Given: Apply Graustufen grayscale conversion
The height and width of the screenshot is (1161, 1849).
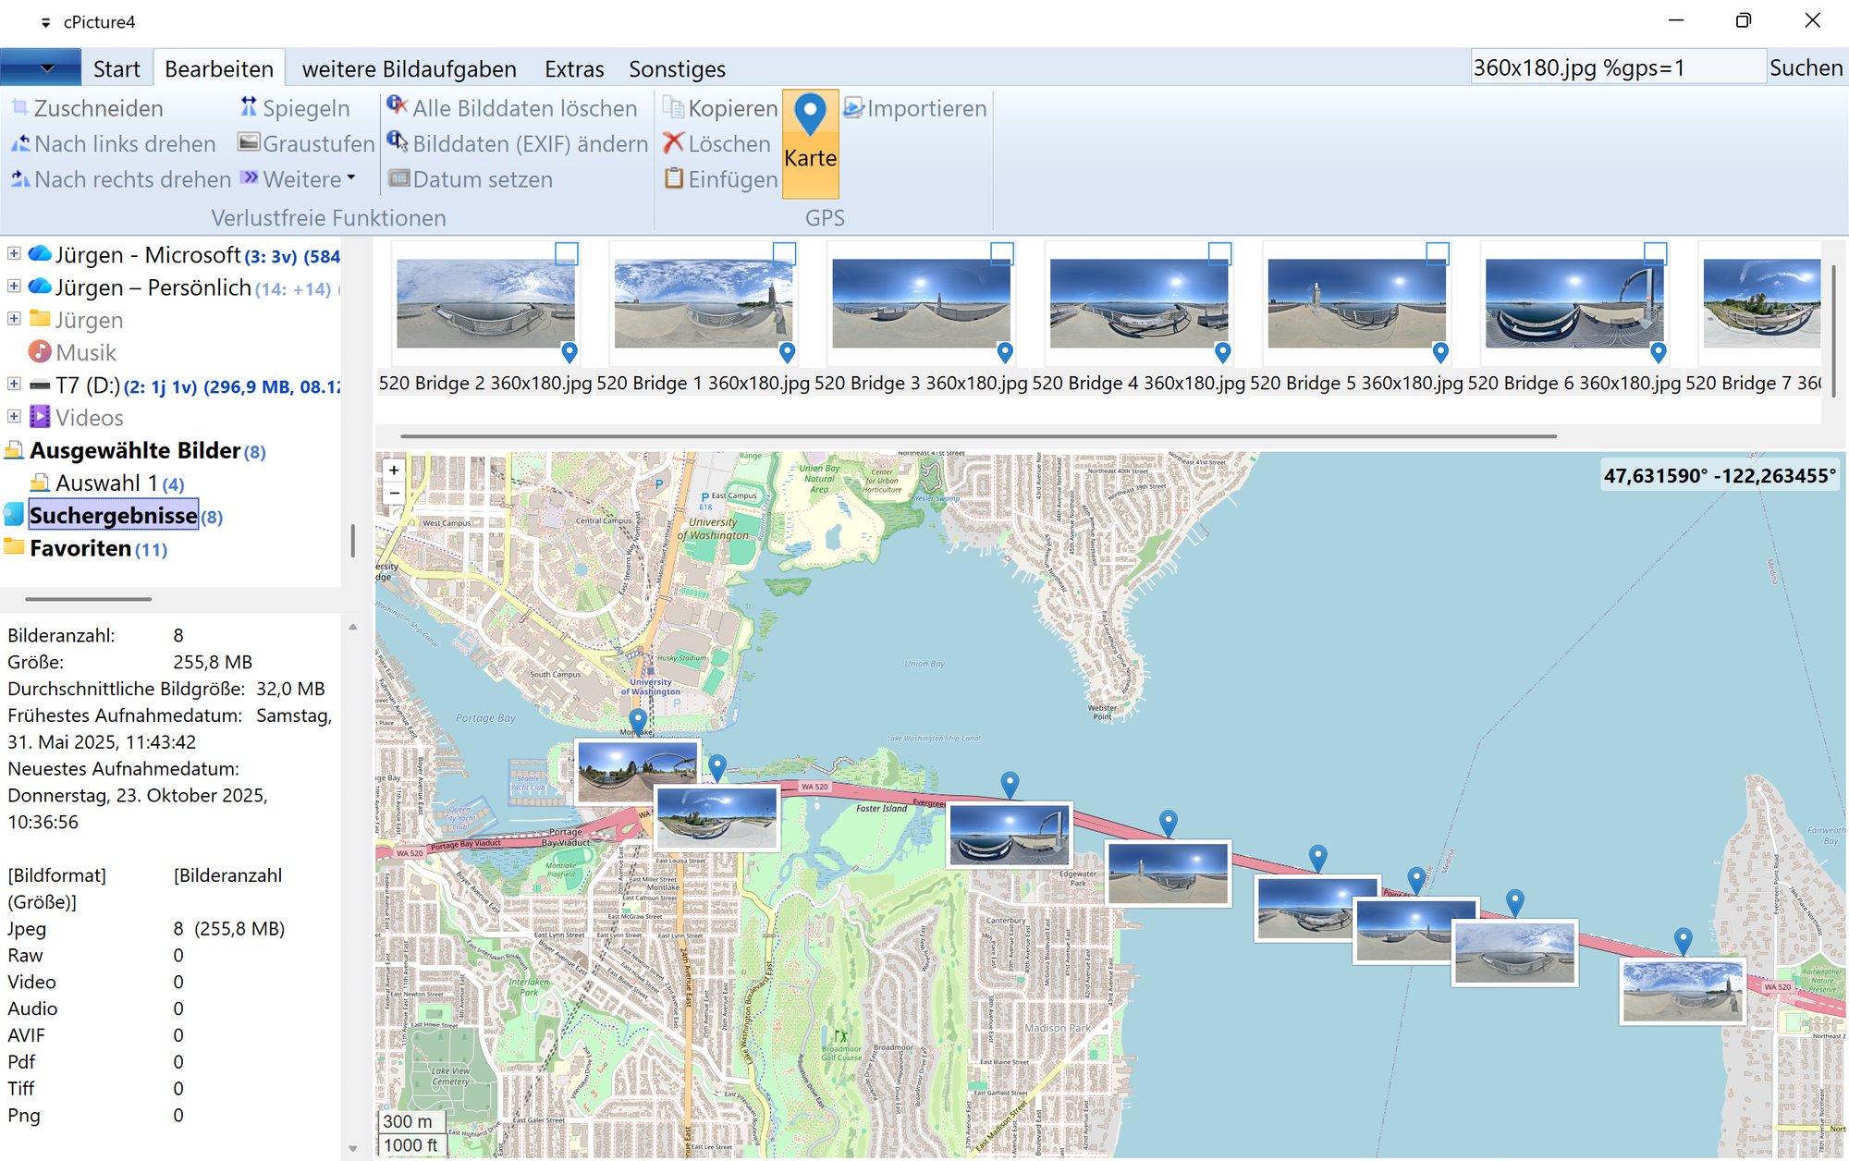Looking at the screenshot, I should pyautogui.click(x=306, y=144).
